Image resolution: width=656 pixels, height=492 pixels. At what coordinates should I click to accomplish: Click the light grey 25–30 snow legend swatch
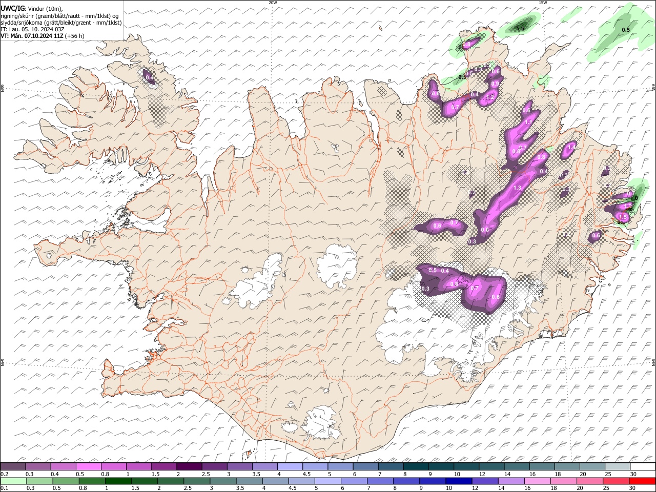pyautogui.click(x=618, y=467)
